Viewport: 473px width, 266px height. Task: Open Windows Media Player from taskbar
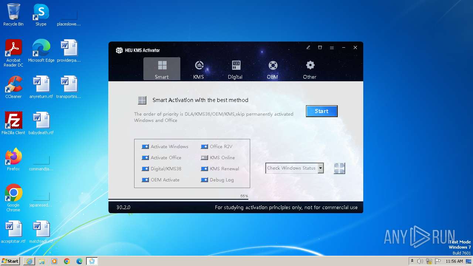point(54,261)
